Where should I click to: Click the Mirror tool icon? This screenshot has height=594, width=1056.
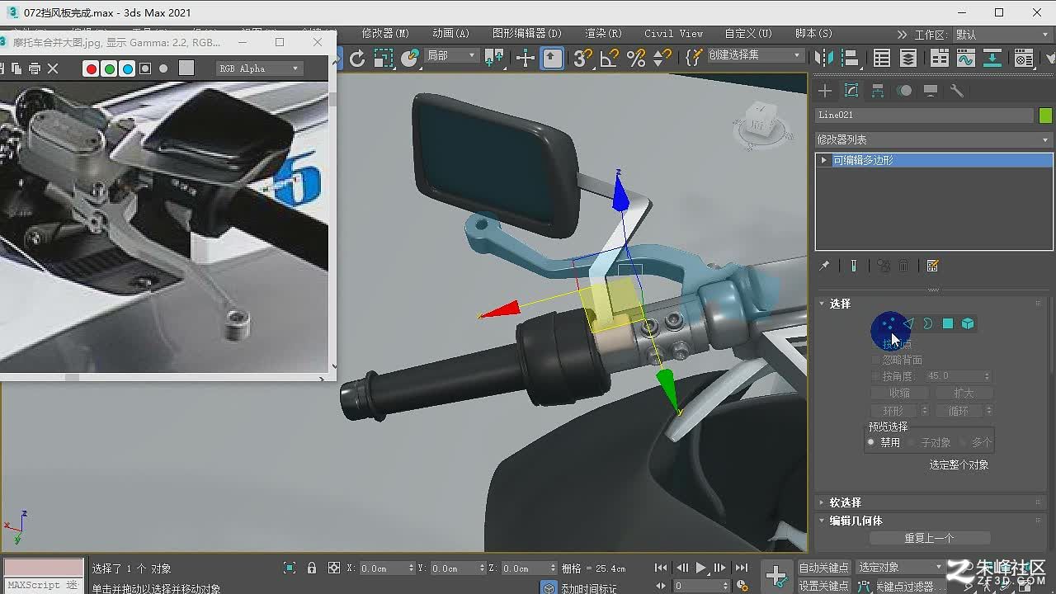tap(823, 58)
